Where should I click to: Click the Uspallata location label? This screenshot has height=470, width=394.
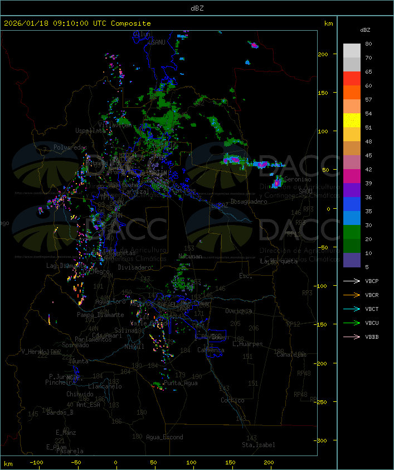coord(90,131)
